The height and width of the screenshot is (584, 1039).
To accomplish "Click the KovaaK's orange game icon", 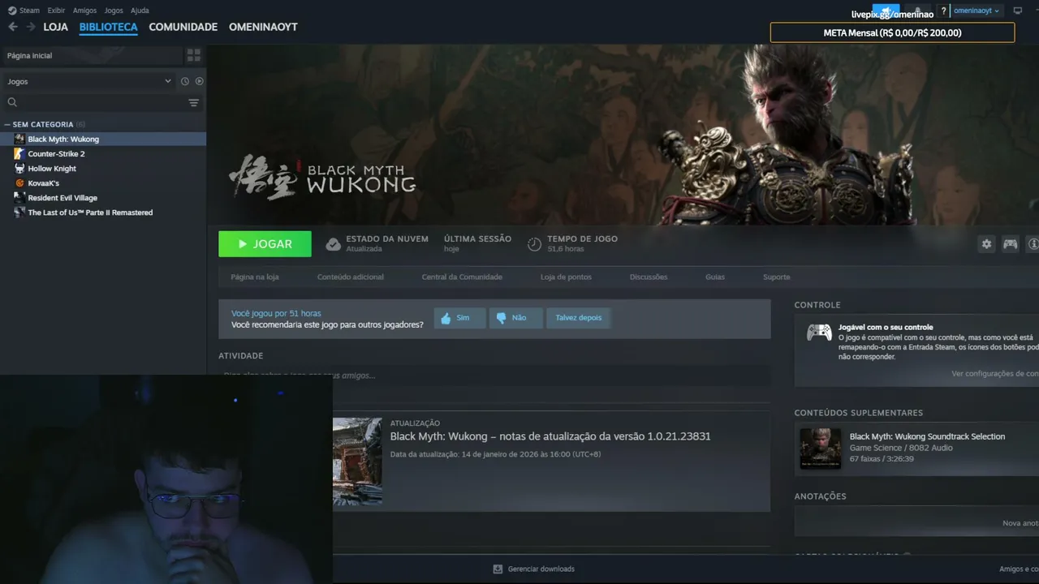I will [x=19, y=183].
